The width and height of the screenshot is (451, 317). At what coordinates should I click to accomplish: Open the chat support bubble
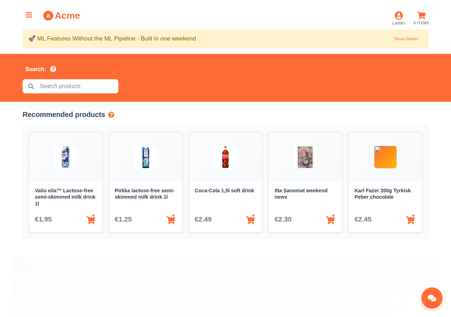[432, 298]
